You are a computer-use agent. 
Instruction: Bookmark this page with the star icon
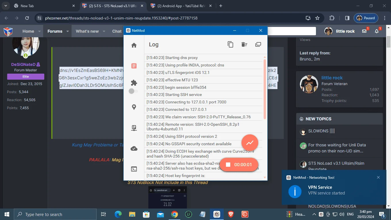317,18
